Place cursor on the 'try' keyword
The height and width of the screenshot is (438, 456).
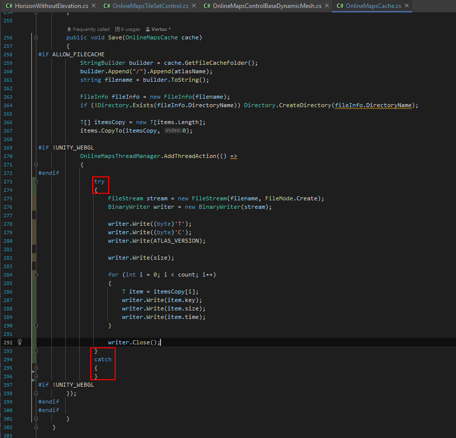(x=99, y=181)
